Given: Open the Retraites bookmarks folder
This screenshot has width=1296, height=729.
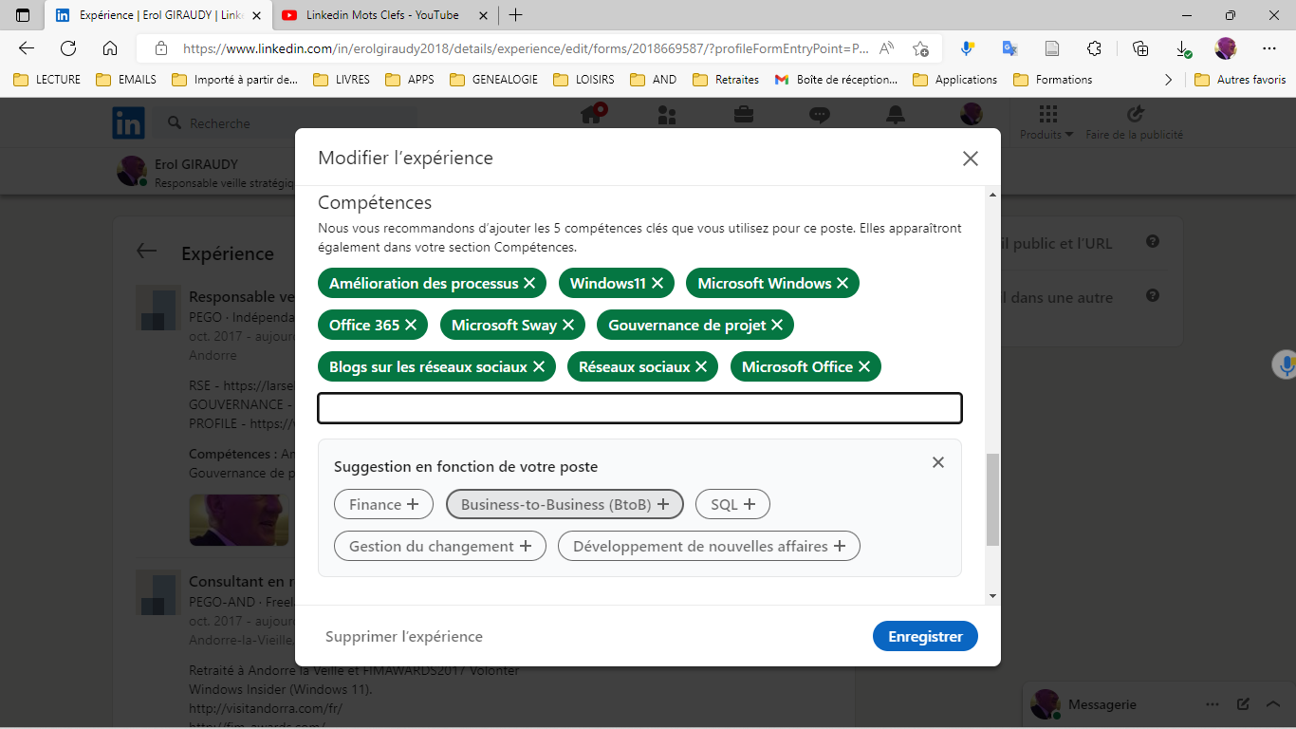Looking at the screenshot, I should 726,80.
